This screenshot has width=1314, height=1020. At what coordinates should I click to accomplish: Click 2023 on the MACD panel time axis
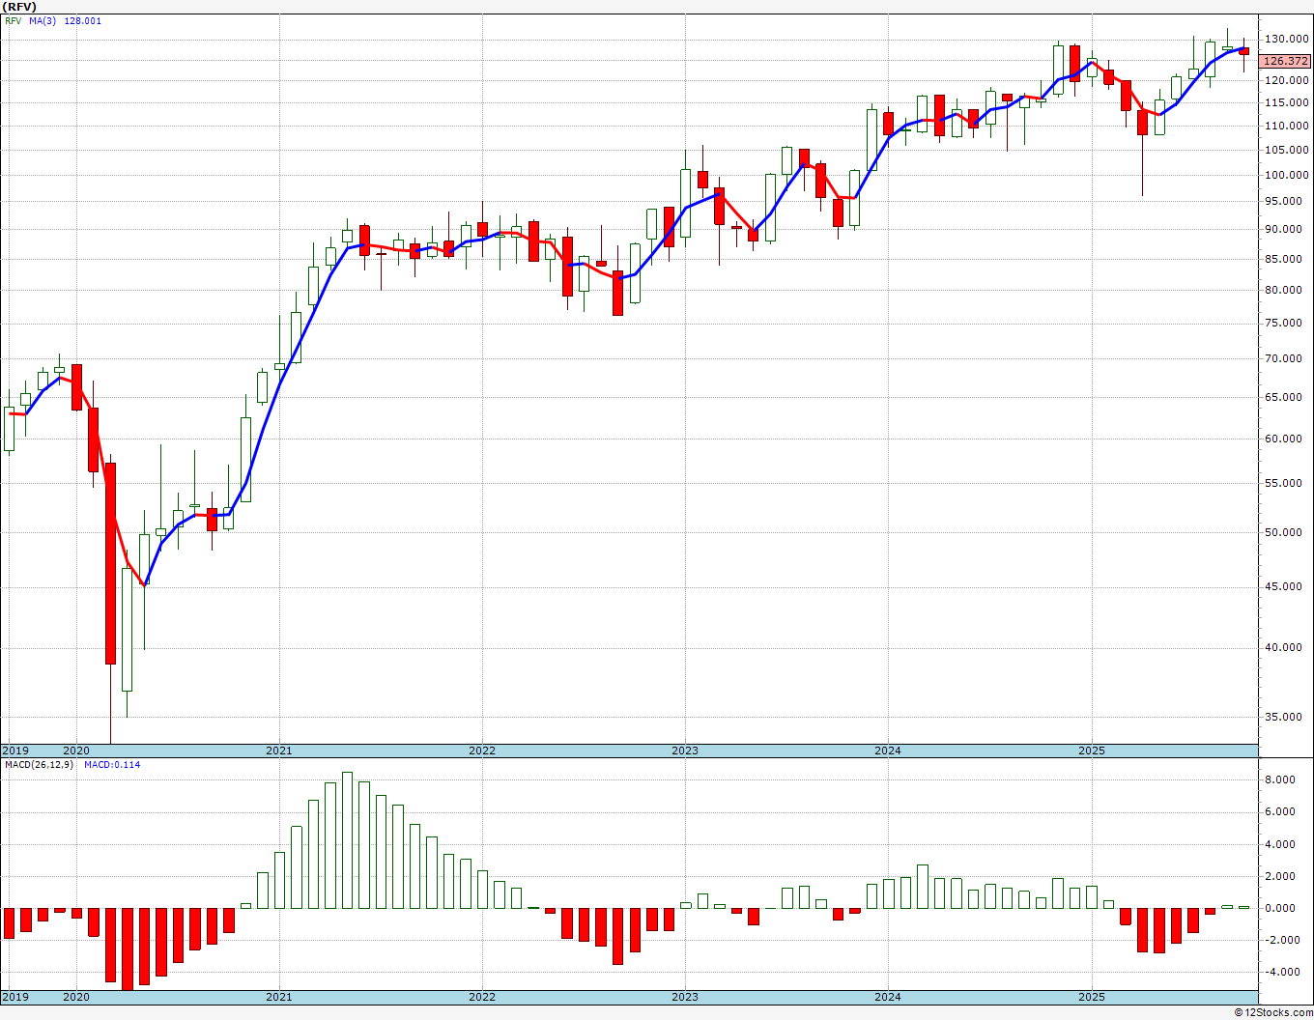click(685, 997)
